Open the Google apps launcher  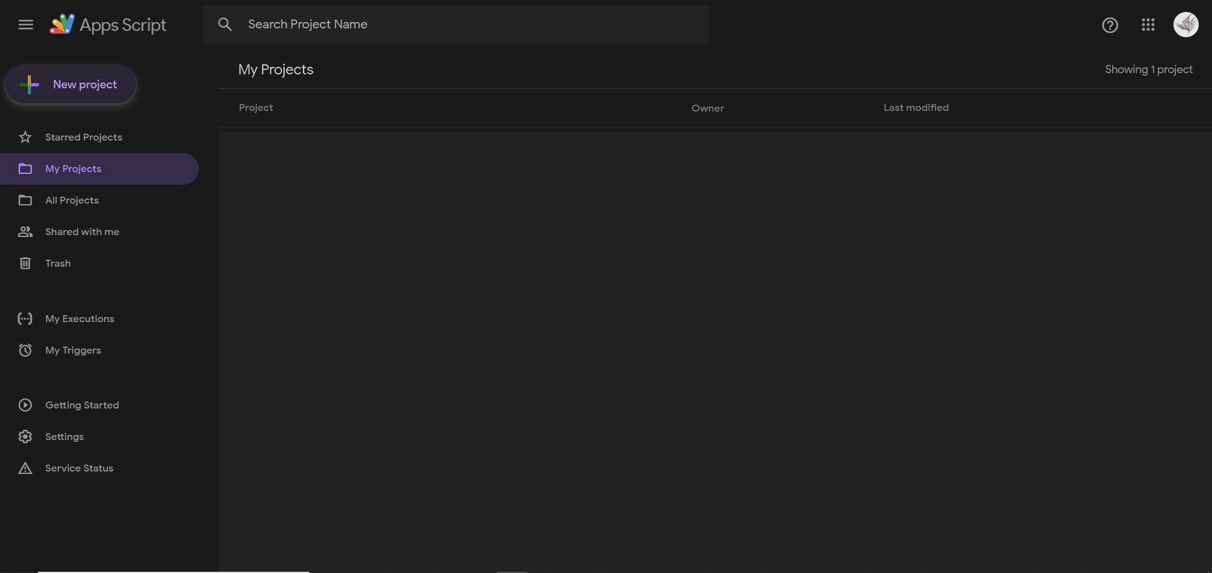point(1148,25)
